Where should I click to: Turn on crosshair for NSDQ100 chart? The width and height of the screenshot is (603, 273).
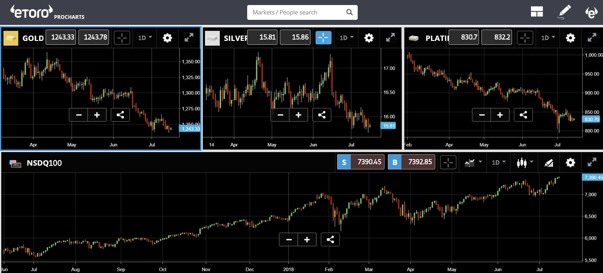(x=448, y=163)
